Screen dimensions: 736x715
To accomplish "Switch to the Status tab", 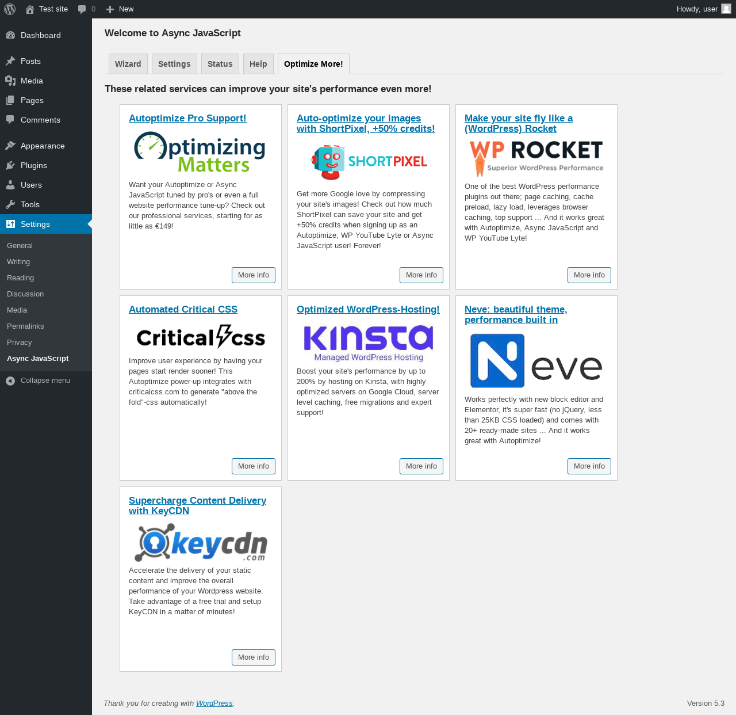I will (x=220, y=64).
